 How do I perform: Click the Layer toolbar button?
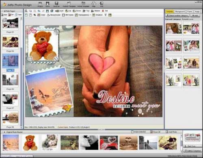[59, 11]
